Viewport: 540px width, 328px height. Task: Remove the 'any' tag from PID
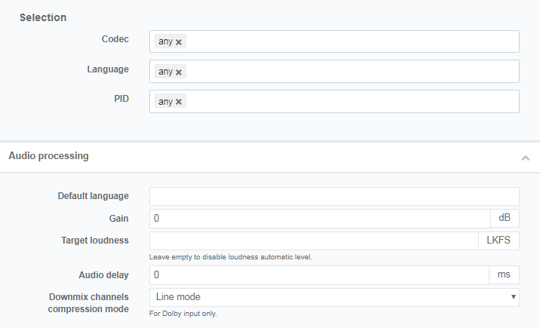pos(179,102)
